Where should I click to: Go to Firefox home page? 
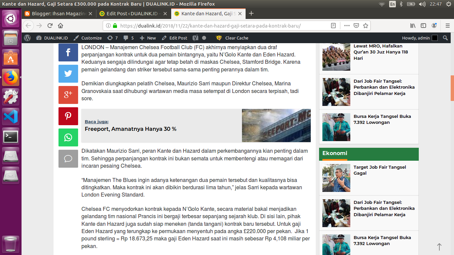pos(60,26)
